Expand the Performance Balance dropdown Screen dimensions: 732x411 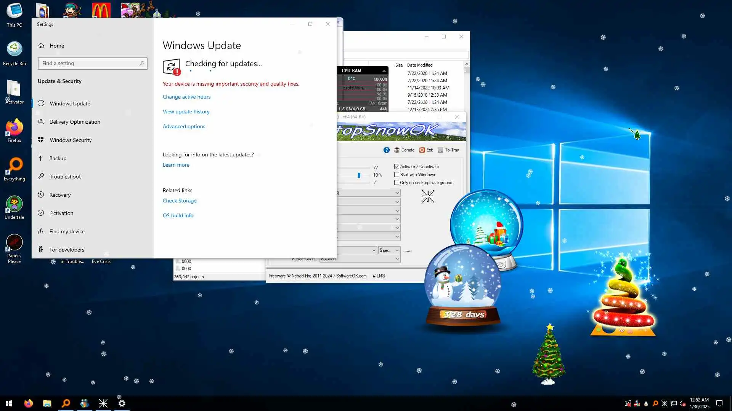pos(397,259)
